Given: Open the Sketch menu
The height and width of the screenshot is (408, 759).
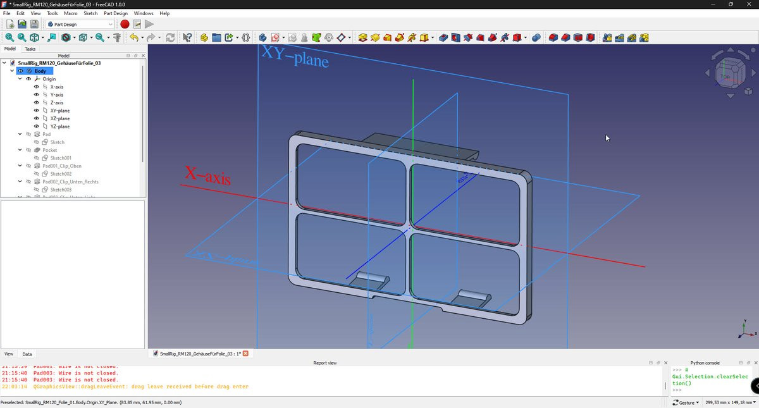Looking at the screenshot, I should [90, 13].
